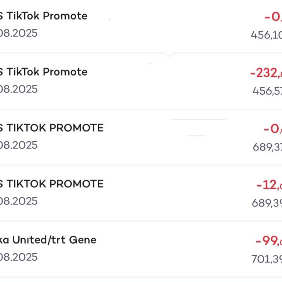
Task: Click the 689,39 balance figure
Action: coord(267,203)
